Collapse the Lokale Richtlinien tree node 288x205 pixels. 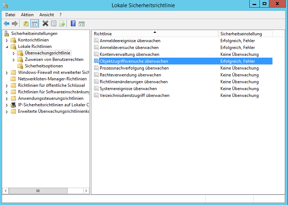coord(7,46)
